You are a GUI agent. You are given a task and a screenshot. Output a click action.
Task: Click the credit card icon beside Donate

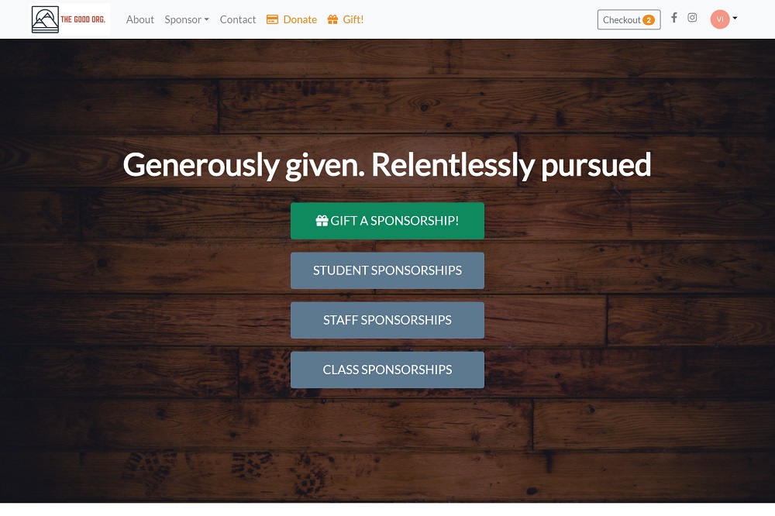click(x=272, y=20)
